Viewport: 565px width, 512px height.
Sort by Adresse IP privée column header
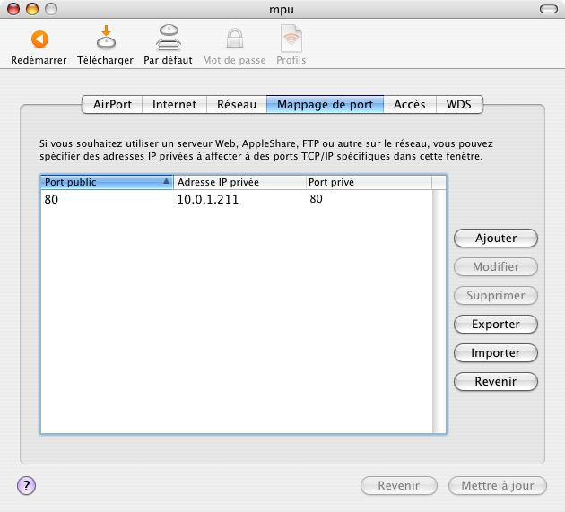[238, 182]
